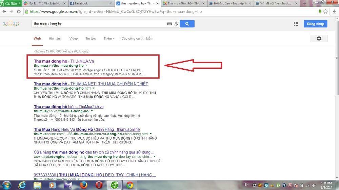
Task: Close the Facebook tab
Action: click(111, 3)
